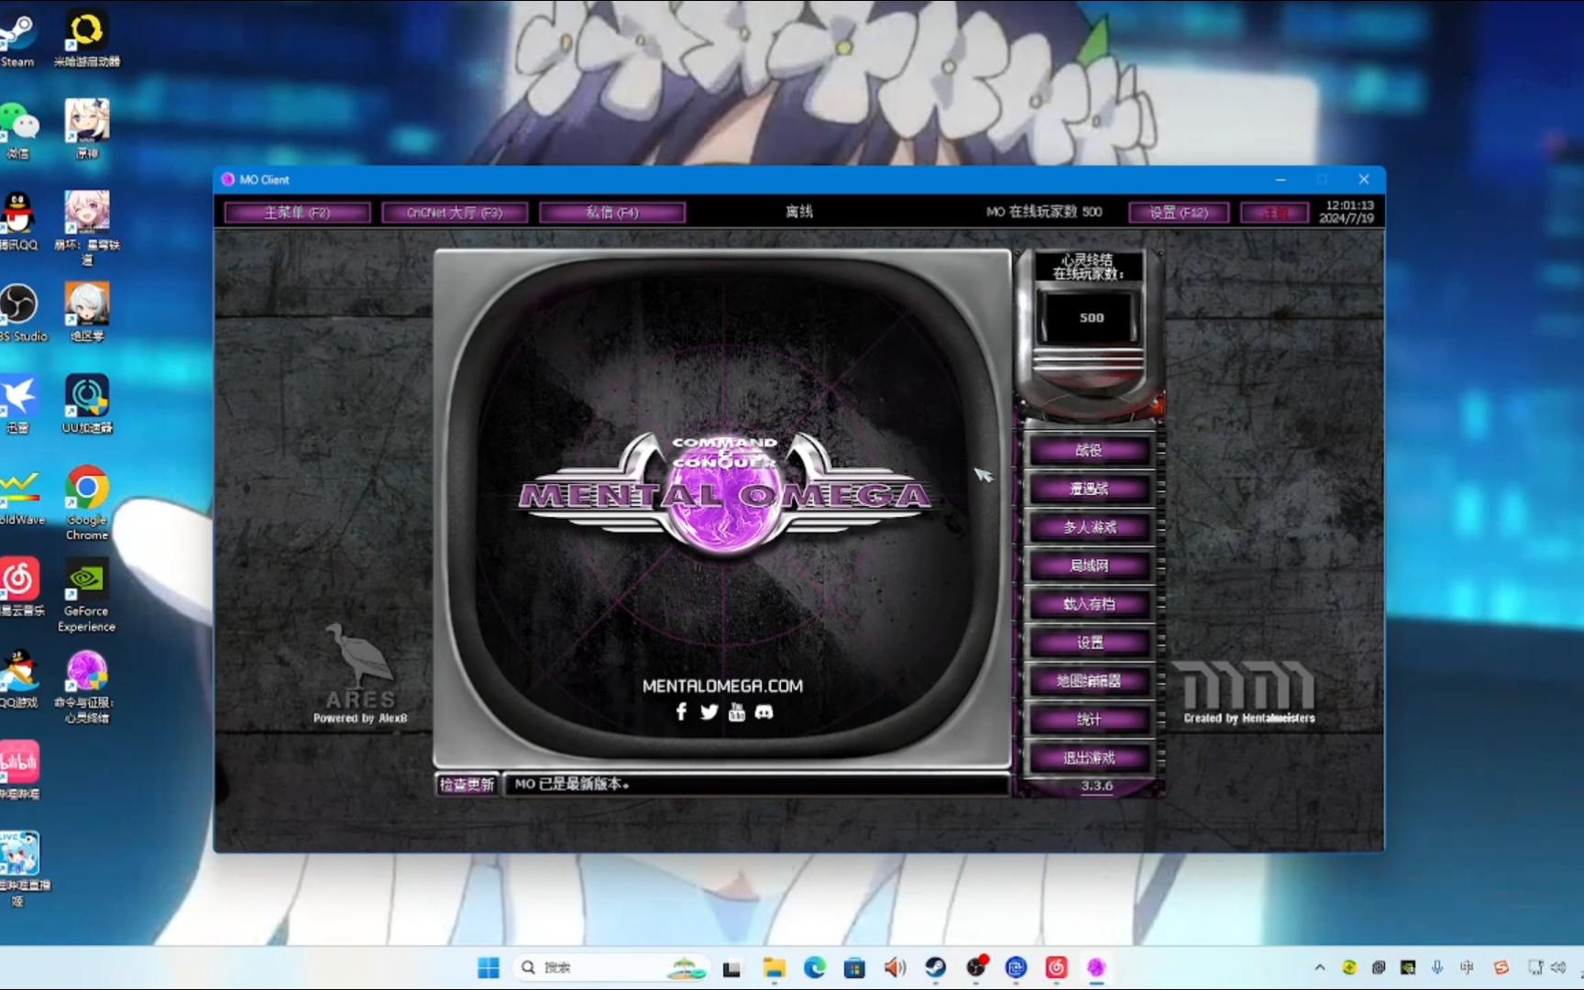
Task: Click the 离线 offline status text
Action: coord(799,212)
